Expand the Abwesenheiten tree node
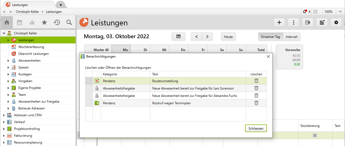Viewport: 345px width, 146px height. [x=8, y=61]
